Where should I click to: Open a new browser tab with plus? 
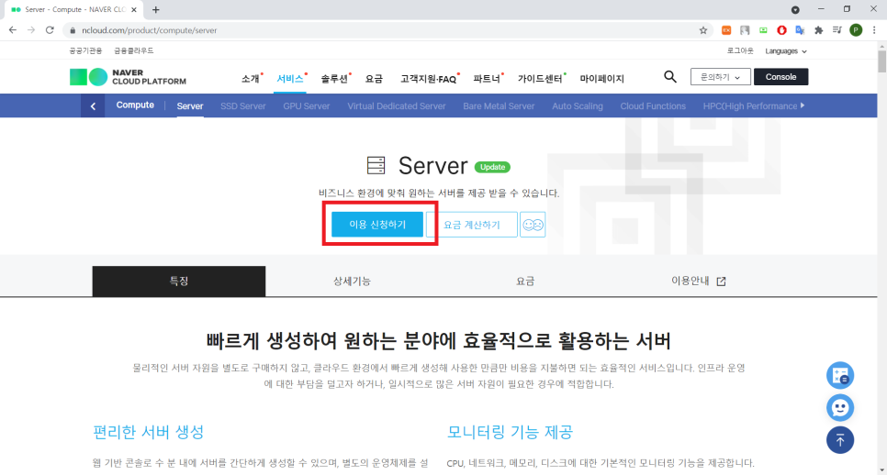[155, 9]
